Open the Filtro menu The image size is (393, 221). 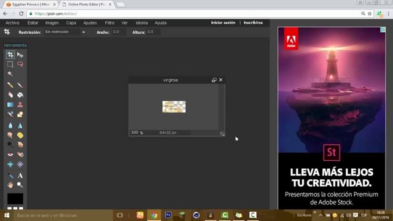[109, 23]
